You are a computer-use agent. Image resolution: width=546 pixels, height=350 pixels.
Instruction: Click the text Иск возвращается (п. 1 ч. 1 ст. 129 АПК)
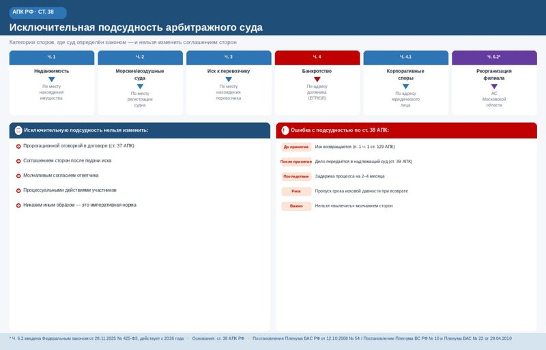(x=355, y=147)
